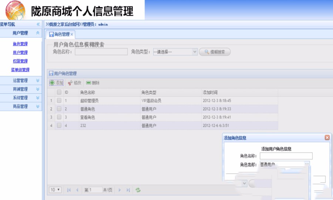
Task: Toggle the select-all checkbox in table header
Action: [59, 92]
